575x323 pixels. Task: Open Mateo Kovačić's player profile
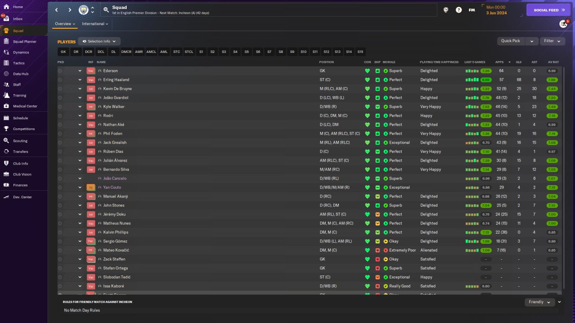coord(116,250)
